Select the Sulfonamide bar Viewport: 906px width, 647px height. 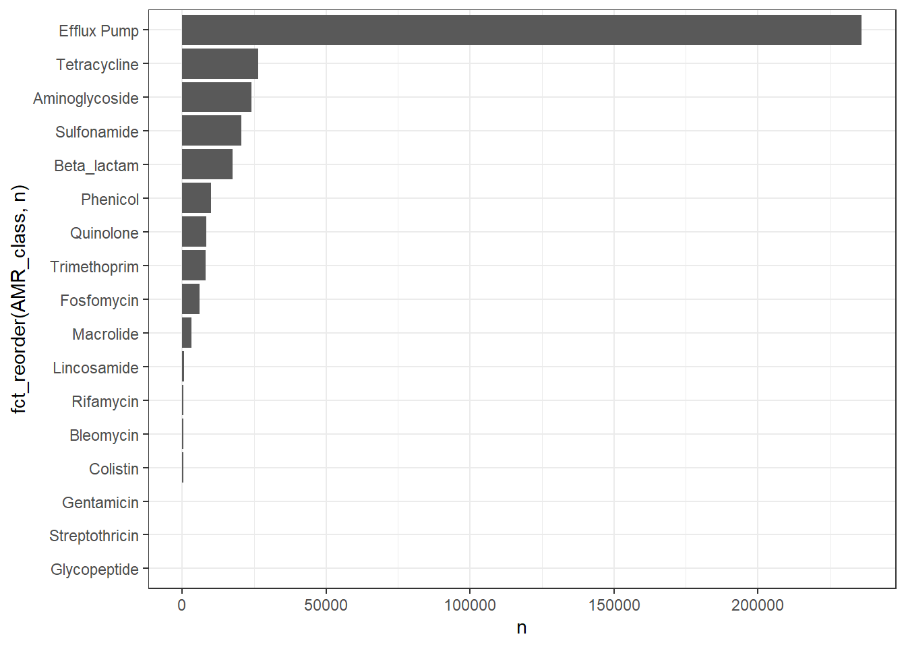[212, 131]
